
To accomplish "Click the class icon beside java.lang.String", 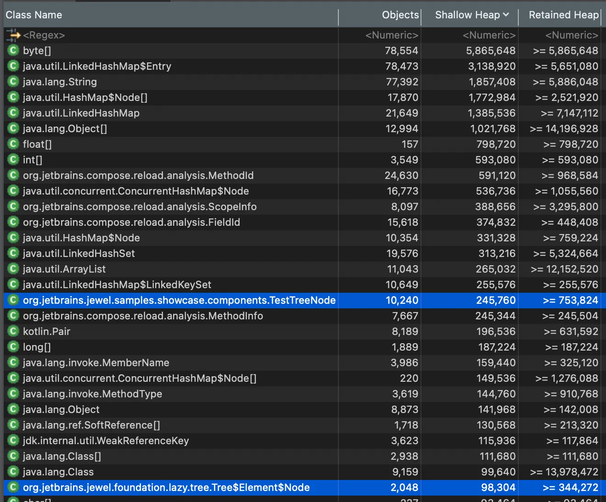I will tap(13, 82).
